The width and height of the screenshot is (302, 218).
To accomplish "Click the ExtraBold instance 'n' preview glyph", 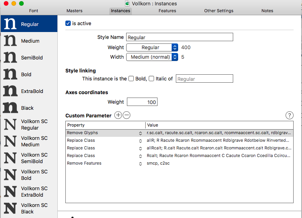I will (x=10, y=91).
